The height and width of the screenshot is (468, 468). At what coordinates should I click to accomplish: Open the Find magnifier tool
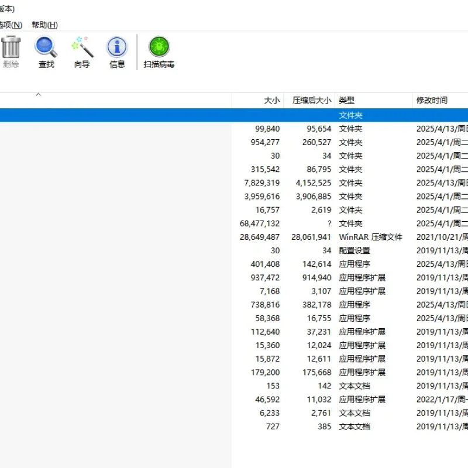[46, 47]
